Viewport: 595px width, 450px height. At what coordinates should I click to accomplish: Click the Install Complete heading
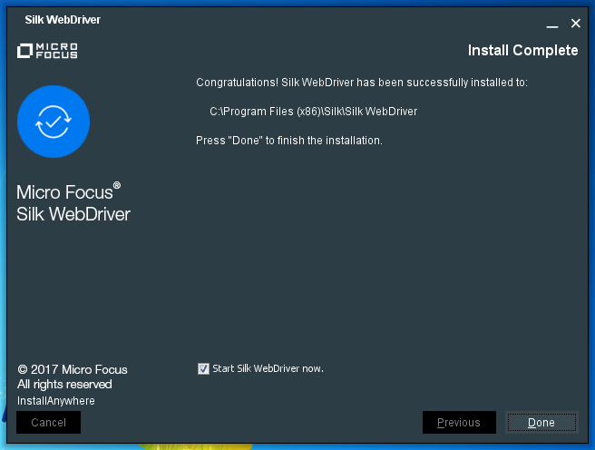(x=522, y=50)
